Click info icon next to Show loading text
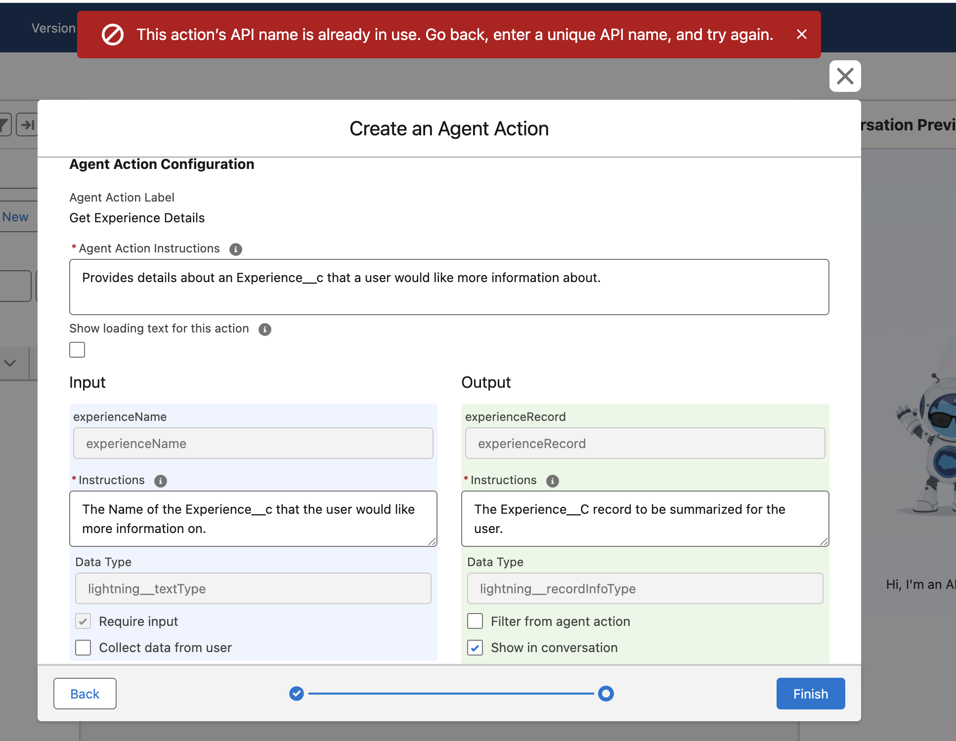This screenshot has width=956, height=741. [x=265, y=329]
